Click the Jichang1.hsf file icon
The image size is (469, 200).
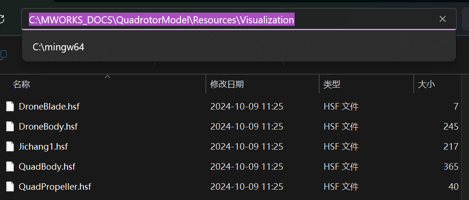coord(10,146)
